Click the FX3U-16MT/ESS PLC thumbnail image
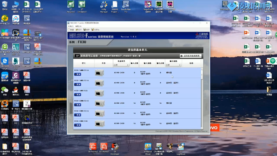The image size is (277, 156). pos(100,93)
